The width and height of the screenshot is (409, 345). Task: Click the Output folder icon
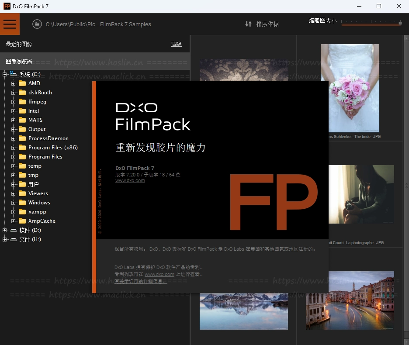pyautogui.click(x=22, y=129)
